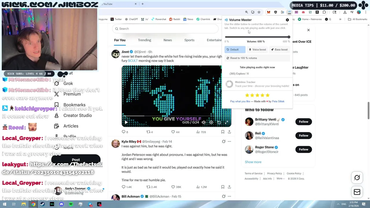The height and width of the screenshot is (208, 370).
Task: Click the X Search input field
Action: (x=165, y=29)
